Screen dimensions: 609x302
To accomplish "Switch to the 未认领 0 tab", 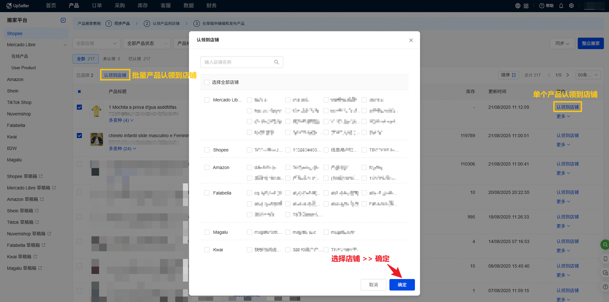I will coord(112,59).
